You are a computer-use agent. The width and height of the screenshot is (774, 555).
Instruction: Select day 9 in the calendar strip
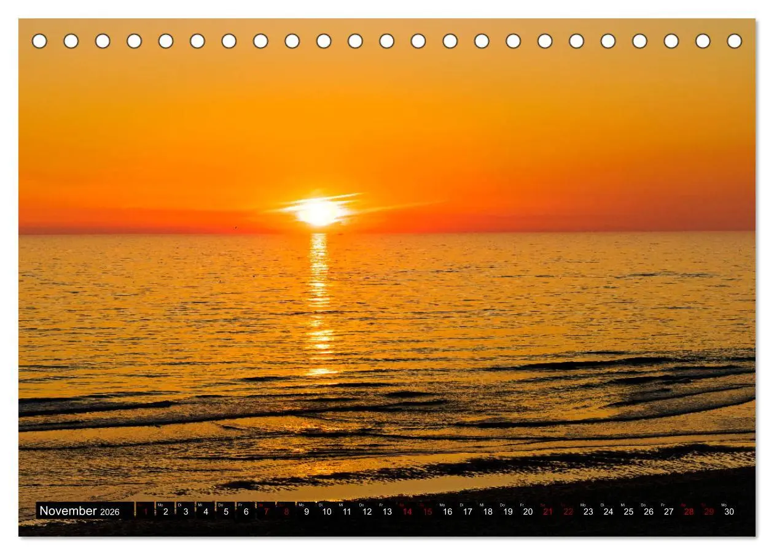(307, 511)
